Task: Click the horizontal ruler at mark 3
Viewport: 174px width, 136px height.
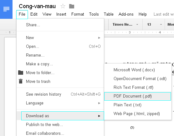Action: (x=130, y=33)
